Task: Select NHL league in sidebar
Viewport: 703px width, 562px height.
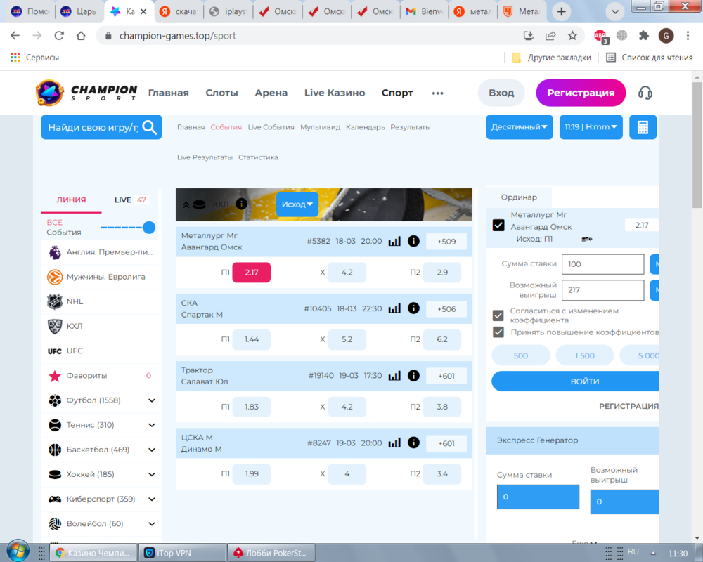Action: click(x=101, y=301)
